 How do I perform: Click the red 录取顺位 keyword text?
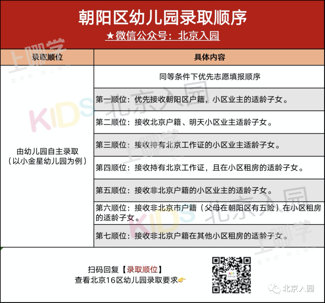point(142,270)
